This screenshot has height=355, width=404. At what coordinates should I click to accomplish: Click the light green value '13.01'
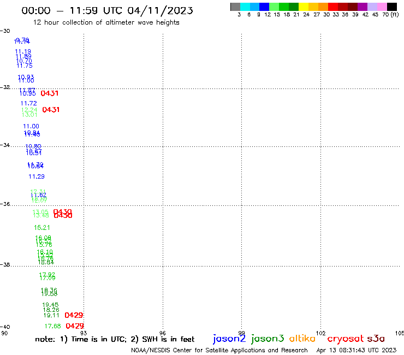29,115
